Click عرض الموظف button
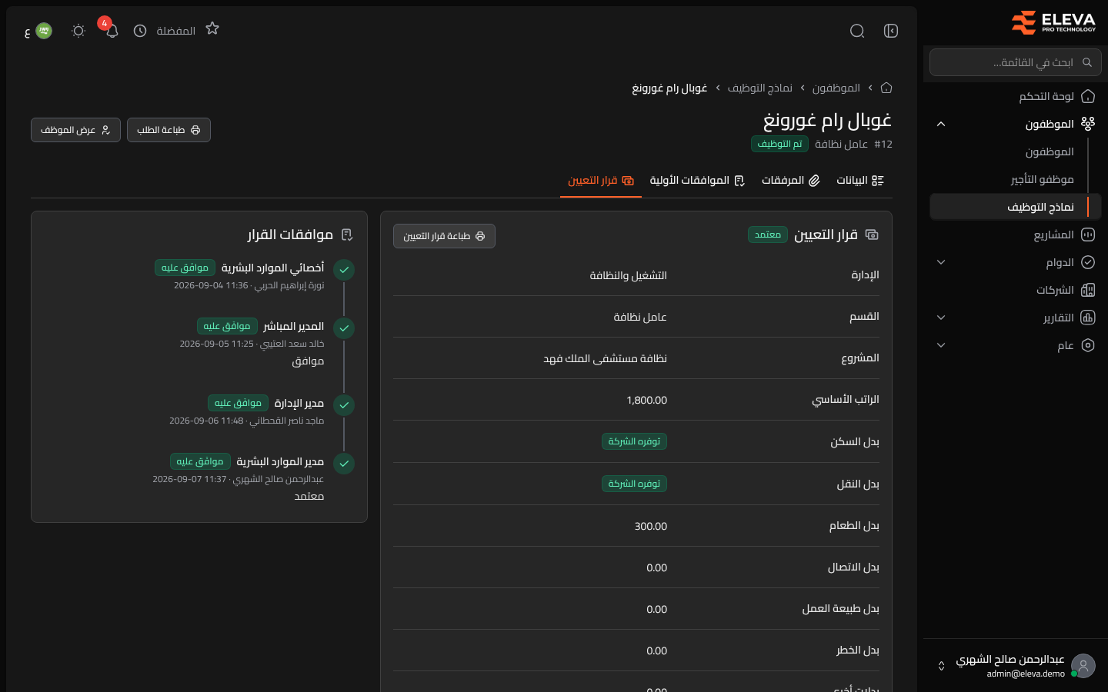 [x=75, y=130]
